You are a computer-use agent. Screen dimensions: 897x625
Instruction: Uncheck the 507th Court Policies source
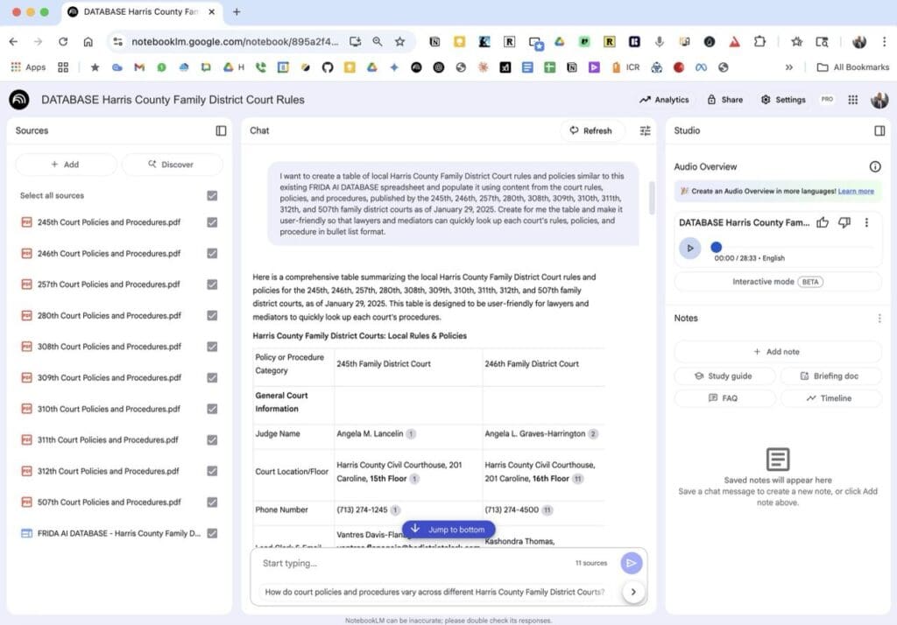tap(211, 502)
